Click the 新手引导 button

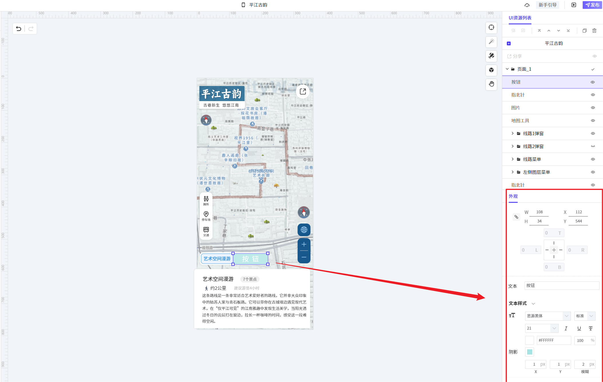point(547,5)
